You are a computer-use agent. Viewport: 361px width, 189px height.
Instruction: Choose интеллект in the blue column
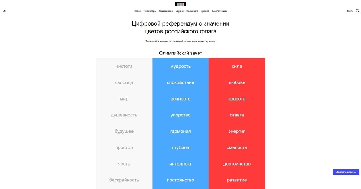[x=180, y=164]
